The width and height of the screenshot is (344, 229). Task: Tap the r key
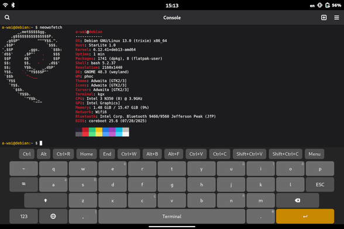click(x=142, y=168)
